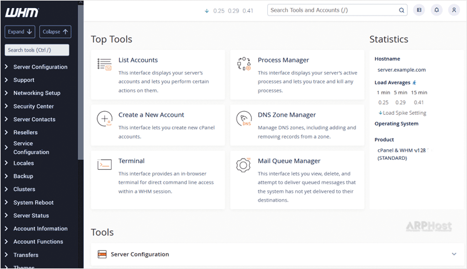Expand the Backup sidebar section
Screen dimensions: 467x269
tap(23, 176)
